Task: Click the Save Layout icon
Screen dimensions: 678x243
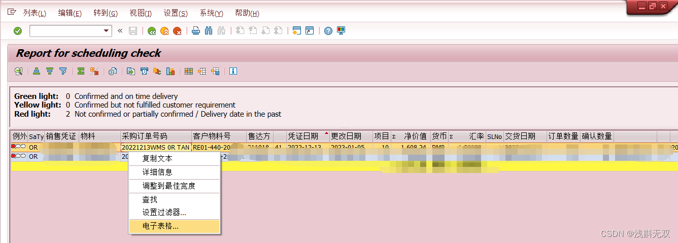Action: pos(215,72)
